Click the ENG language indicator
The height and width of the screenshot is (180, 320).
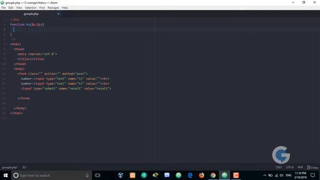pos(288,175)
